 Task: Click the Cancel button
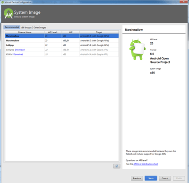pos(165,178)
